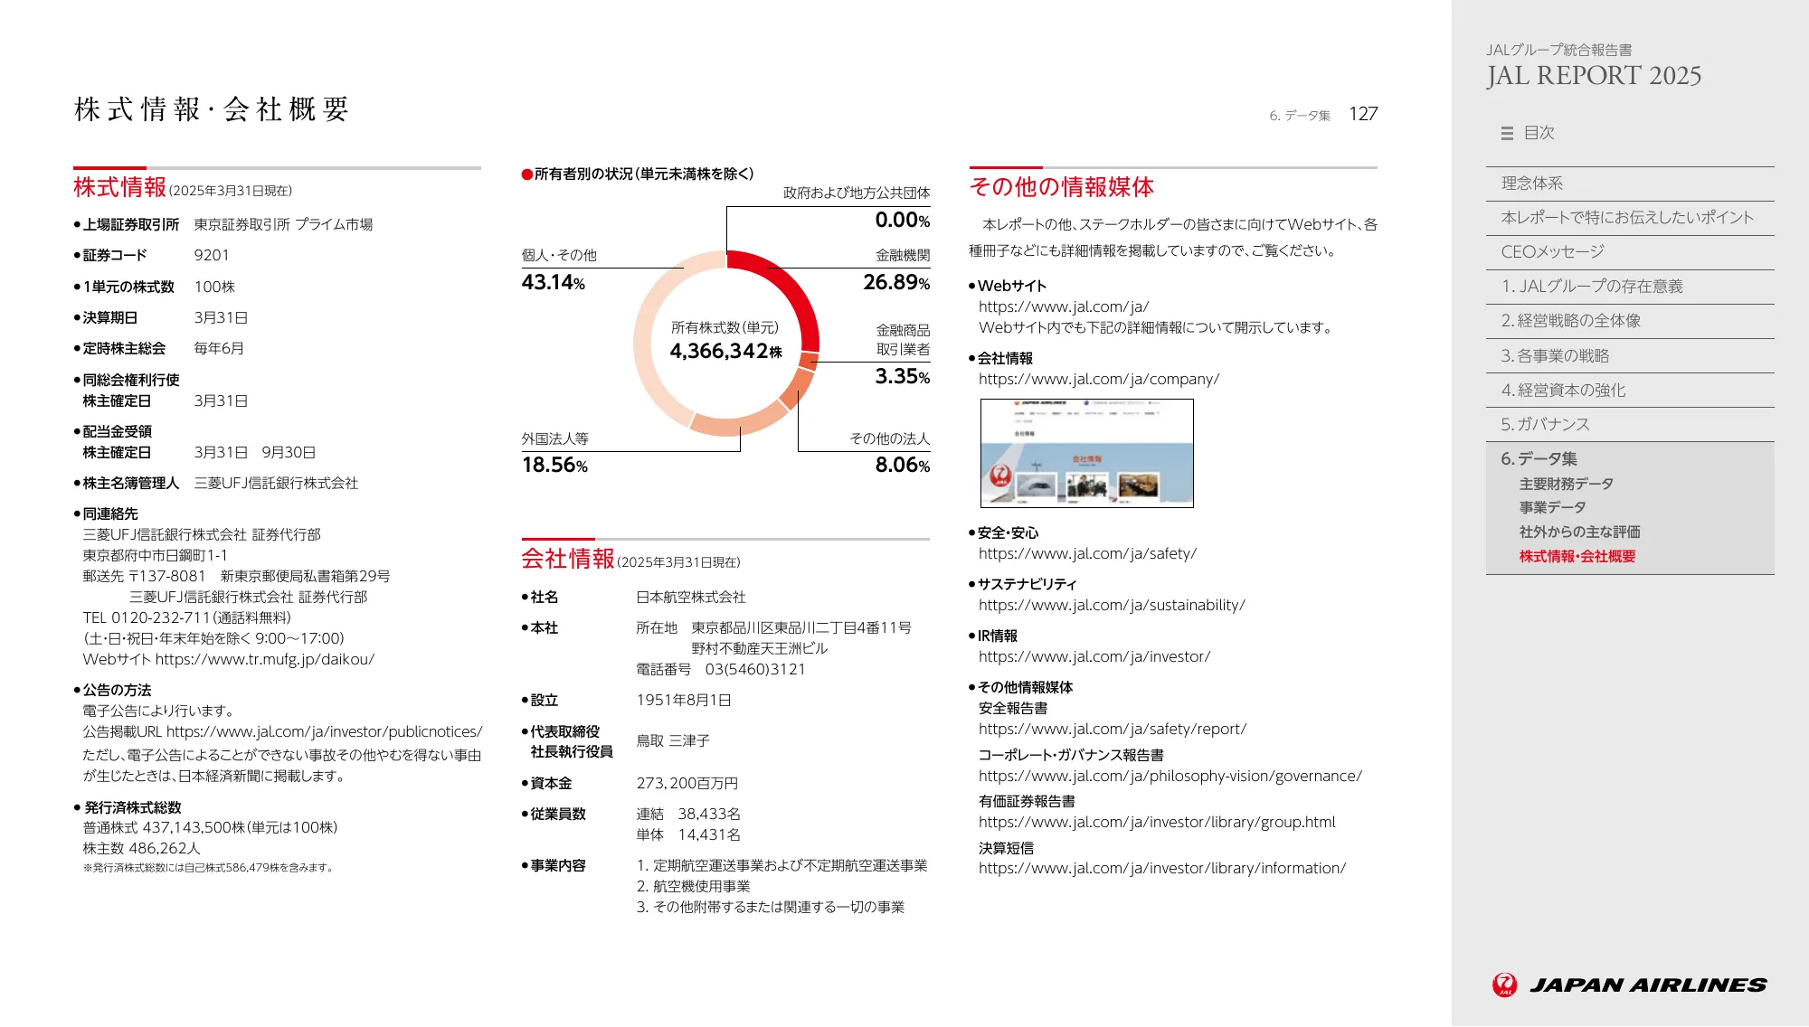Click 三菱UFJ信託銀行株式会社 registrar name

coord(276,484)
